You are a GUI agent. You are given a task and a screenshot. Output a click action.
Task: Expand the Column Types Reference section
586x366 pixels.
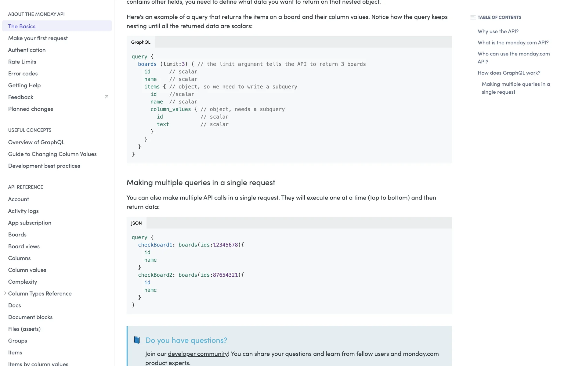click(x=5, y=293)
